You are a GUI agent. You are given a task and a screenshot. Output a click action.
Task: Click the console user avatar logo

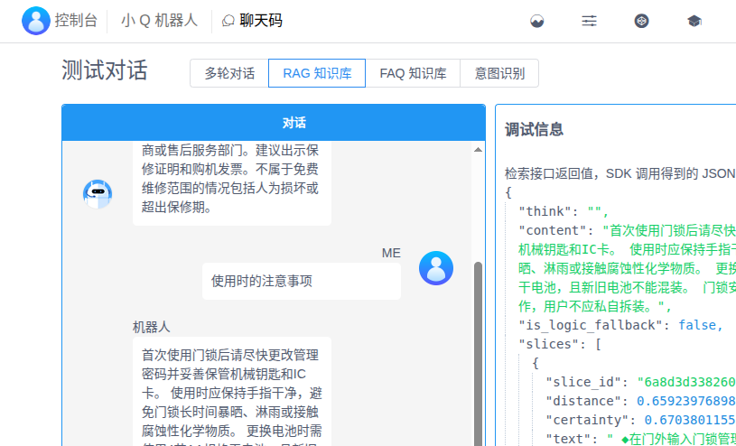36,21
